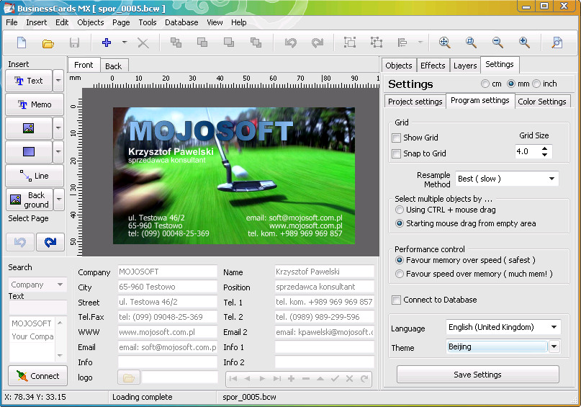581x407 pixels.
Task: Click the logo browse folder icon
Action: pos(129,378)
